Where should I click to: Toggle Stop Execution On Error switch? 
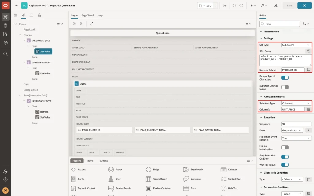(285, 157)
